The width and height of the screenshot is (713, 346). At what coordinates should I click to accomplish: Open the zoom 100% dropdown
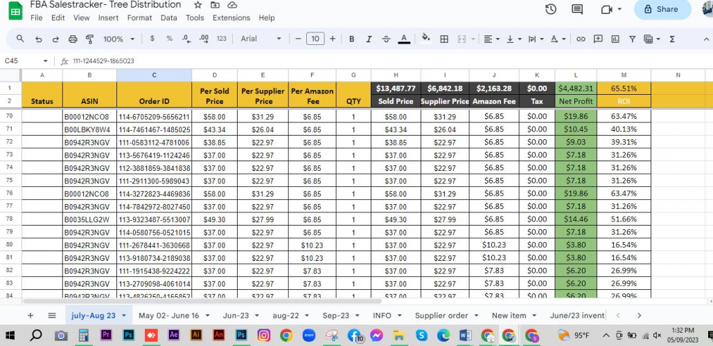click(119, 39)
